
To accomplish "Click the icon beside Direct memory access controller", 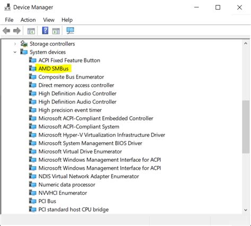I will (x=33, y=85).
